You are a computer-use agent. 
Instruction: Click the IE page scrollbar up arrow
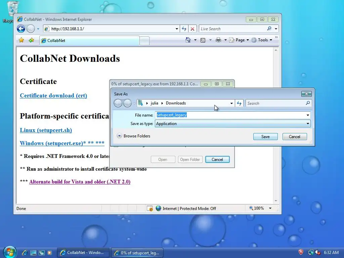click(276, 50)
